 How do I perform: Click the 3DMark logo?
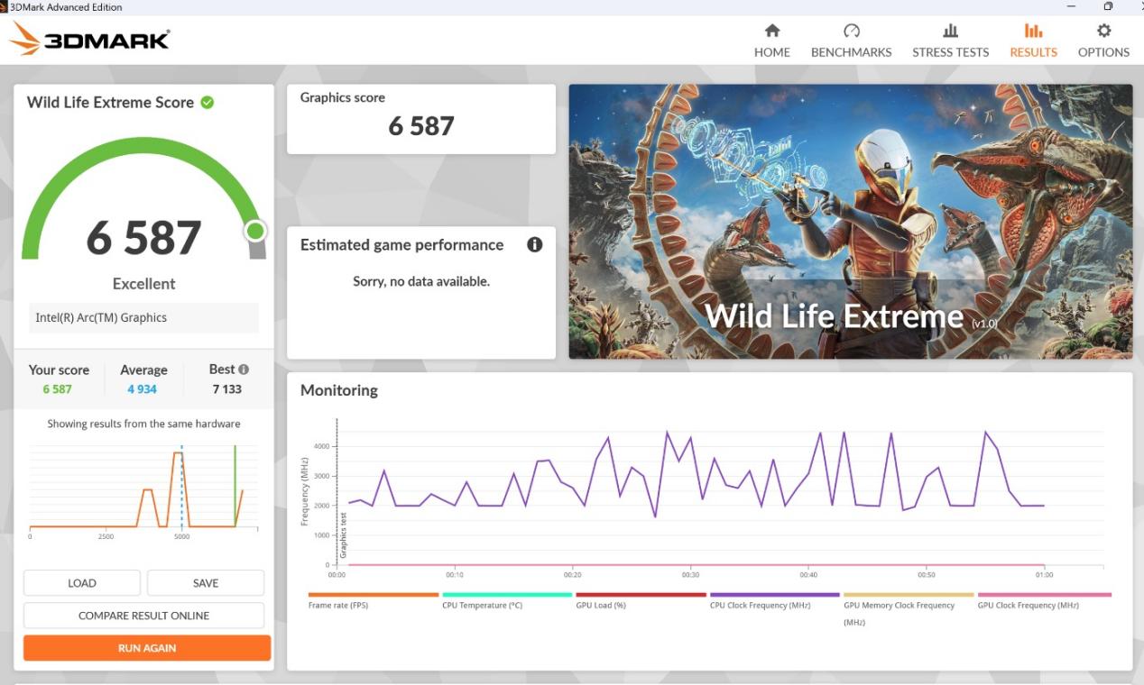(x=89, y=39)
